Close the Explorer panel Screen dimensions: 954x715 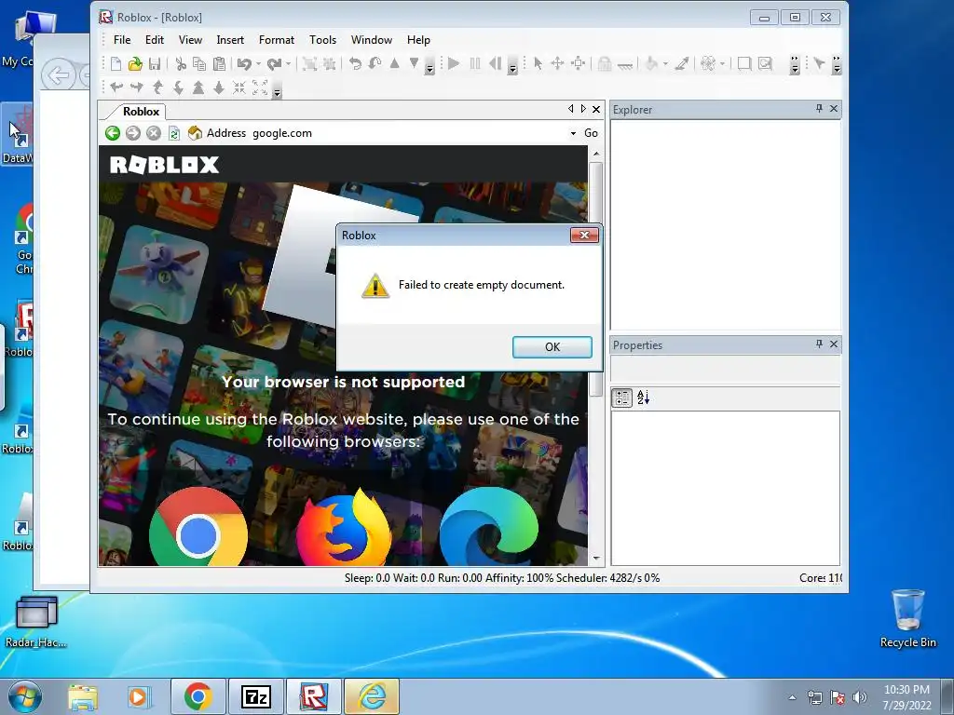click(834, 108)
